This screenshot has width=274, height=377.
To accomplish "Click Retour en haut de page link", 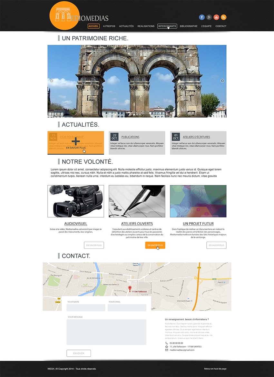I will click(x=215, y=369).
